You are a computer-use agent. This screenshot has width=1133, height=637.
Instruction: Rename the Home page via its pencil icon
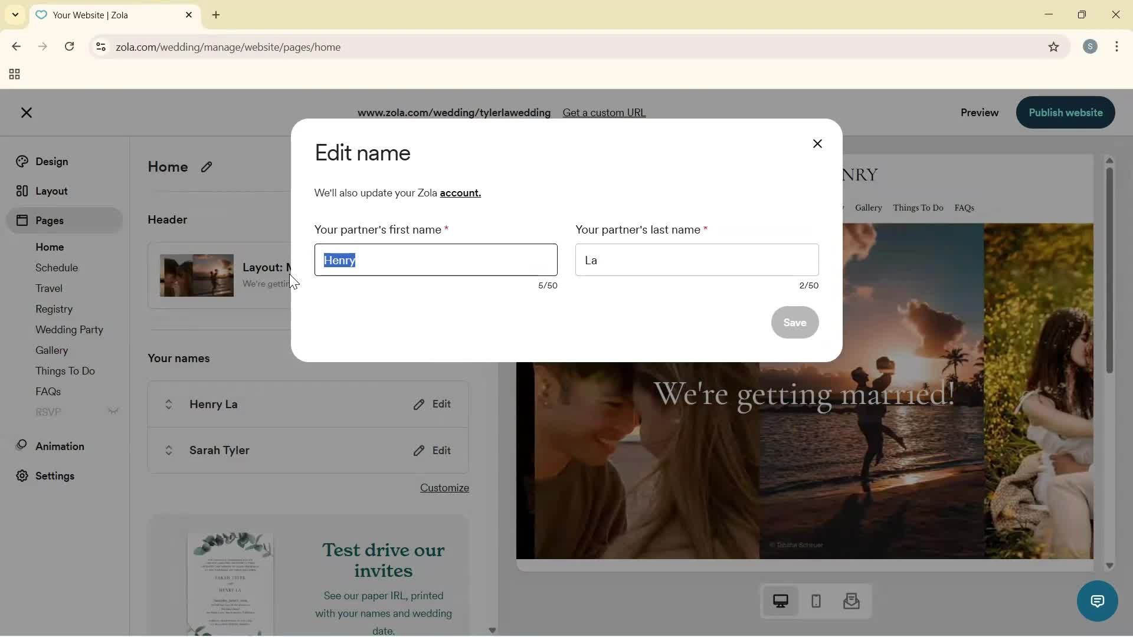[x=207, y=167]
